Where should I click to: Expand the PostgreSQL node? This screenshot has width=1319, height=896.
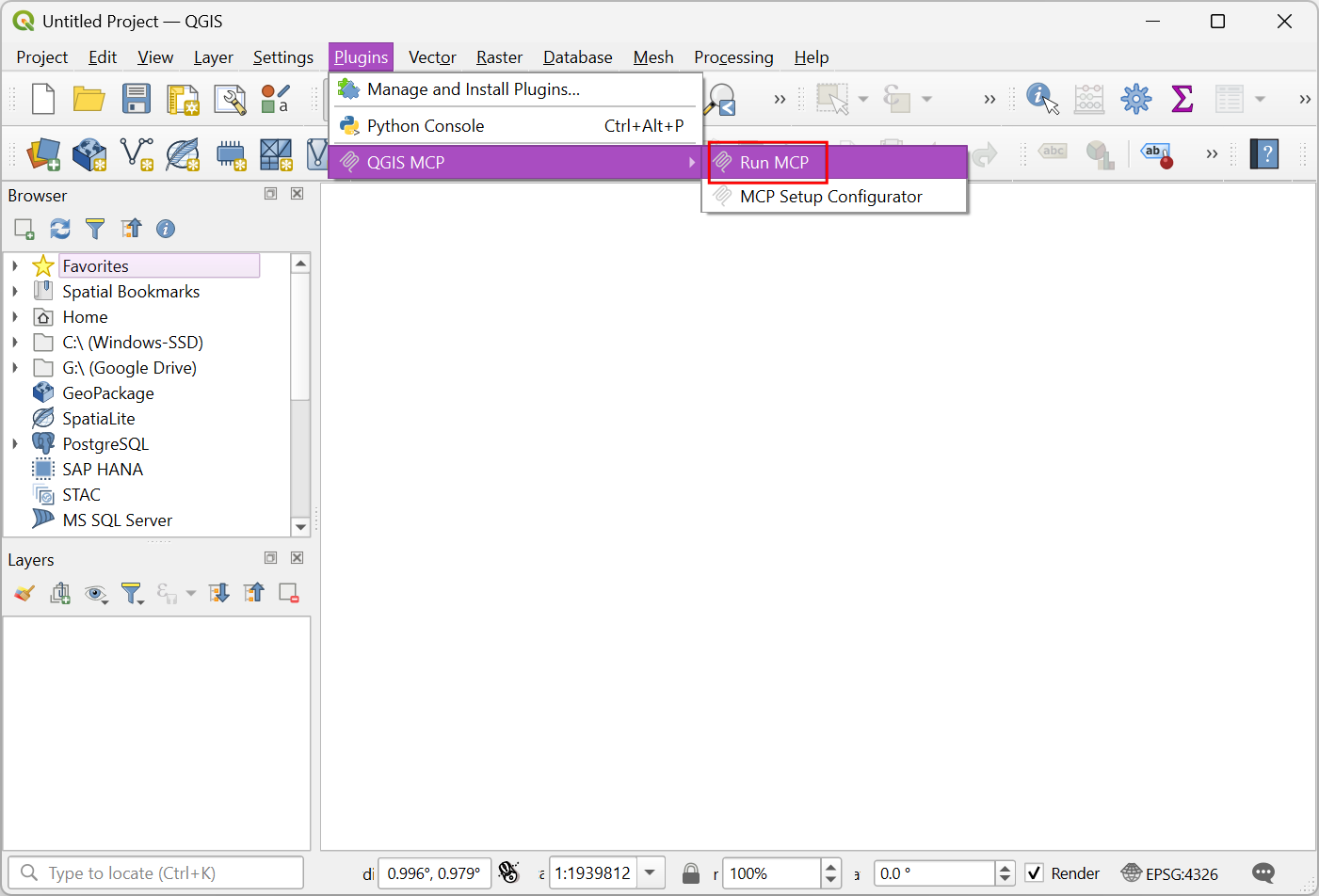click(15, 444)
